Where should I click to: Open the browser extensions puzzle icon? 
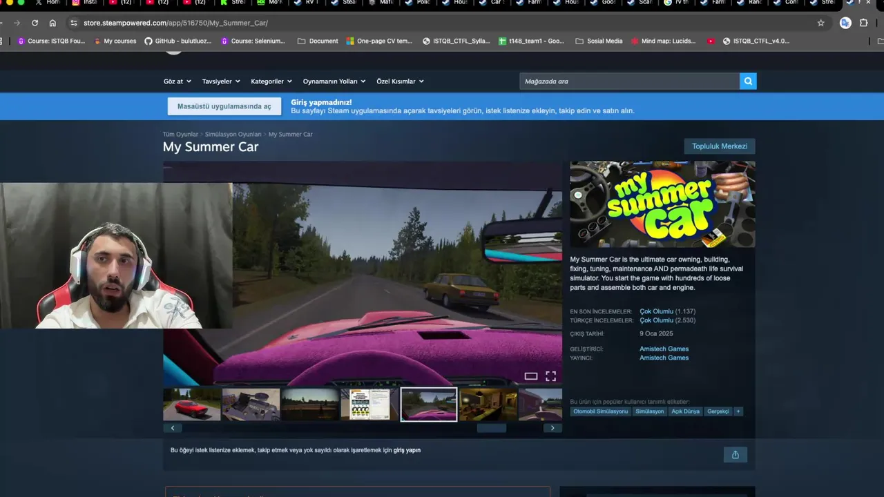[x=863, y=23]
